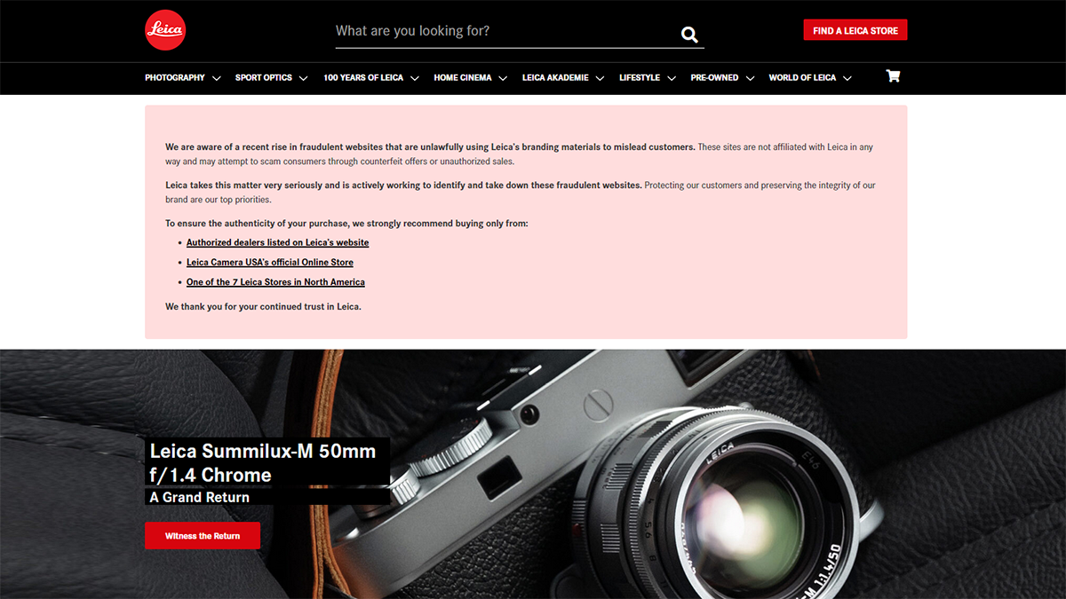This screenshot has height=599, width=1066.
Task: Open the shopping cart icon
Action: 893,76
